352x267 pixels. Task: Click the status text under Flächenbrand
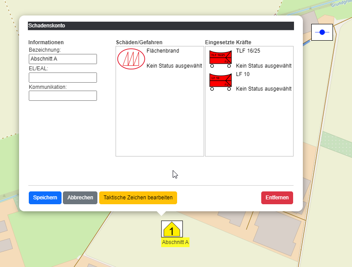click(x=174, y=66)
